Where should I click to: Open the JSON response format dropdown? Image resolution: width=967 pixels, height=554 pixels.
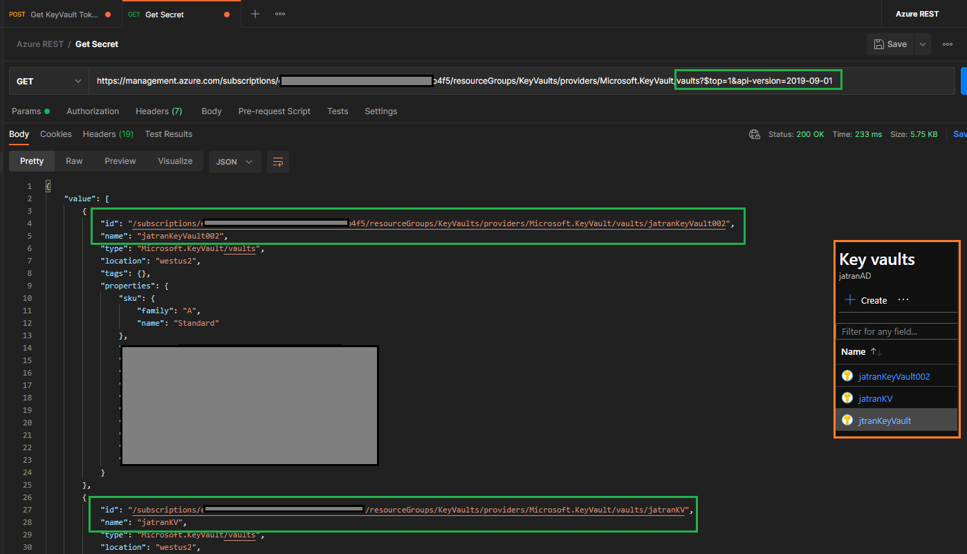coord(236,161)
